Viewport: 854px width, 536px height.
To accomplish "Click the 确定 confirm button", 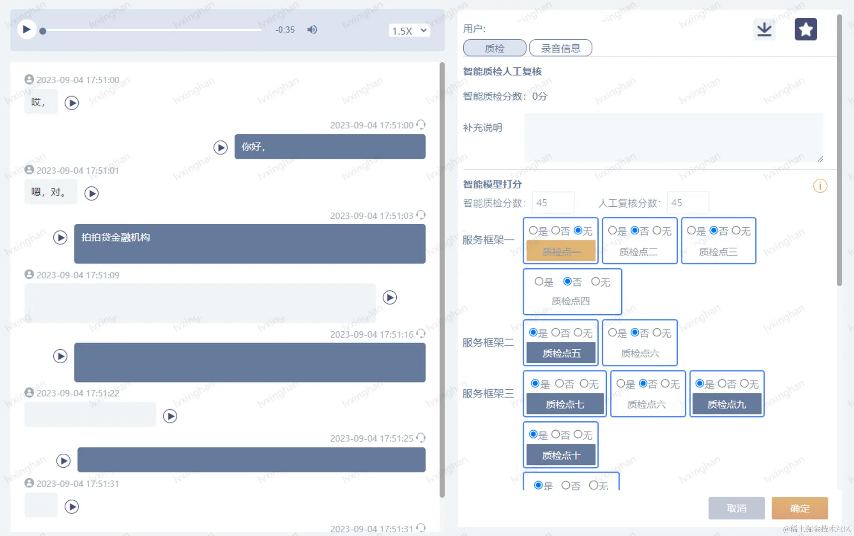I will coord(799,508).
